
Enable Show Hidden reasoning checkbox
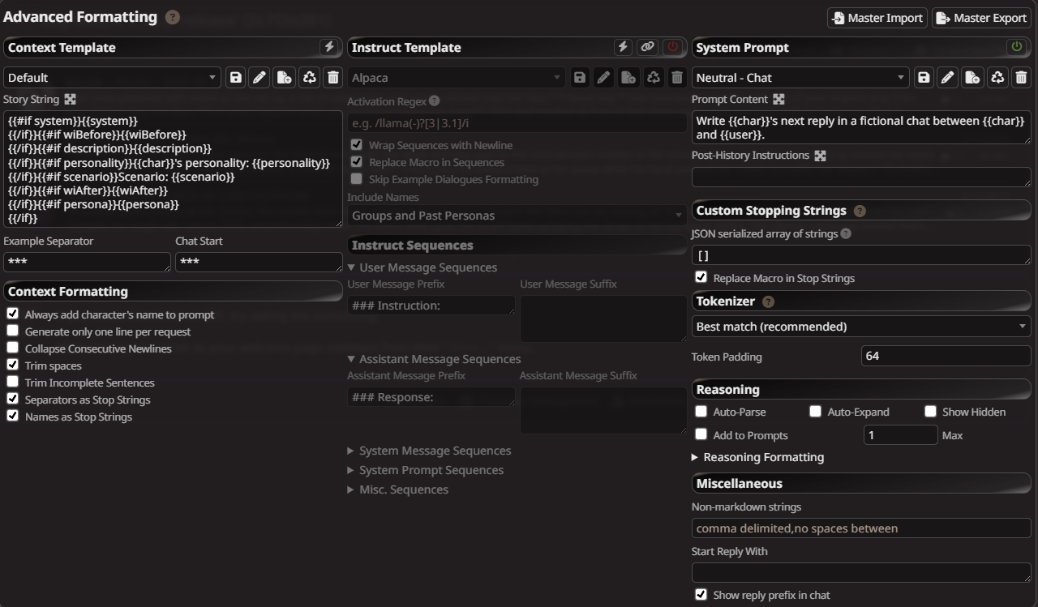[930, 412]
